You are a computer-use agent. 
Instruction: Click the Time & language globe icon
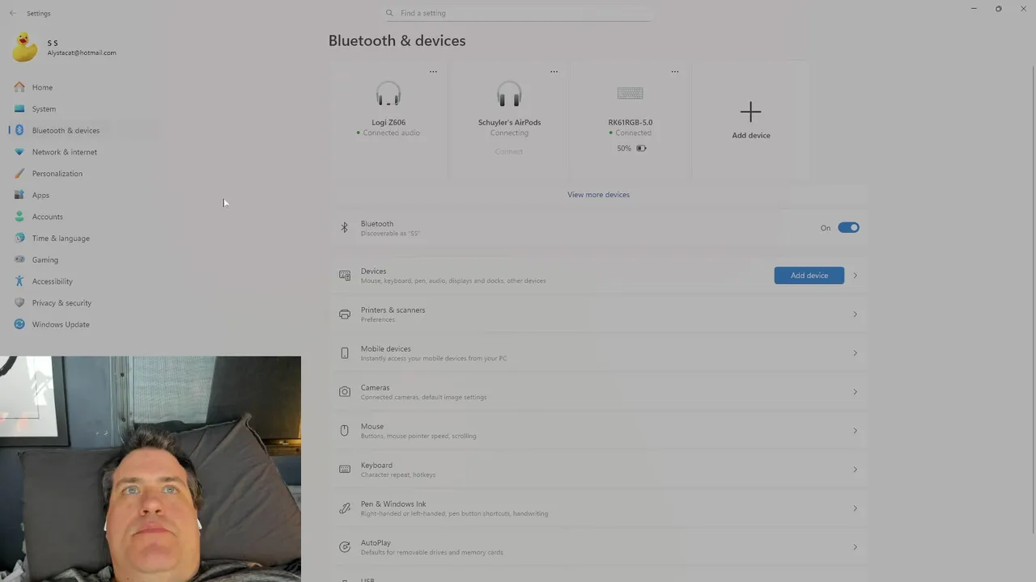[x=19, y=238]
